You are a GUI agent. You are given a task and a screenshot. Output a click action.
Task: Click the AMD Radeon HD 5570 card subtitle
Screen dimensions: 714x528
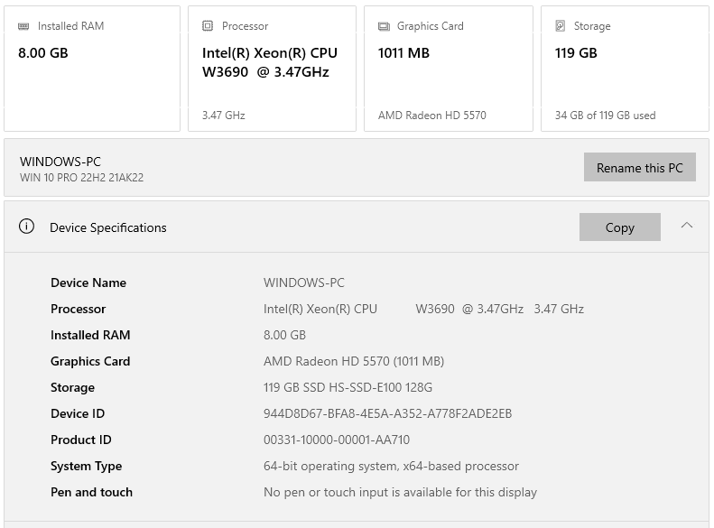tap(431, 116)
